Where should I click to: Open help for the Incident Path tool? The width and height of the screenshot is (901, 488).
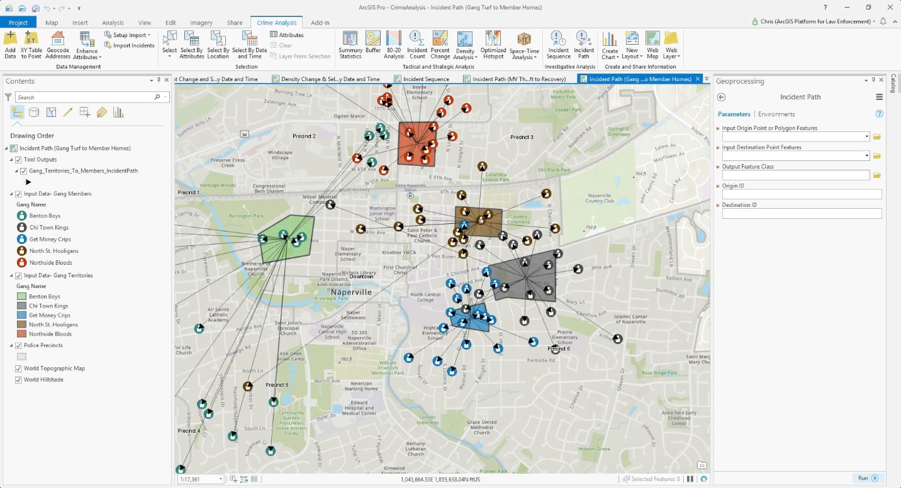pos(880,114)
